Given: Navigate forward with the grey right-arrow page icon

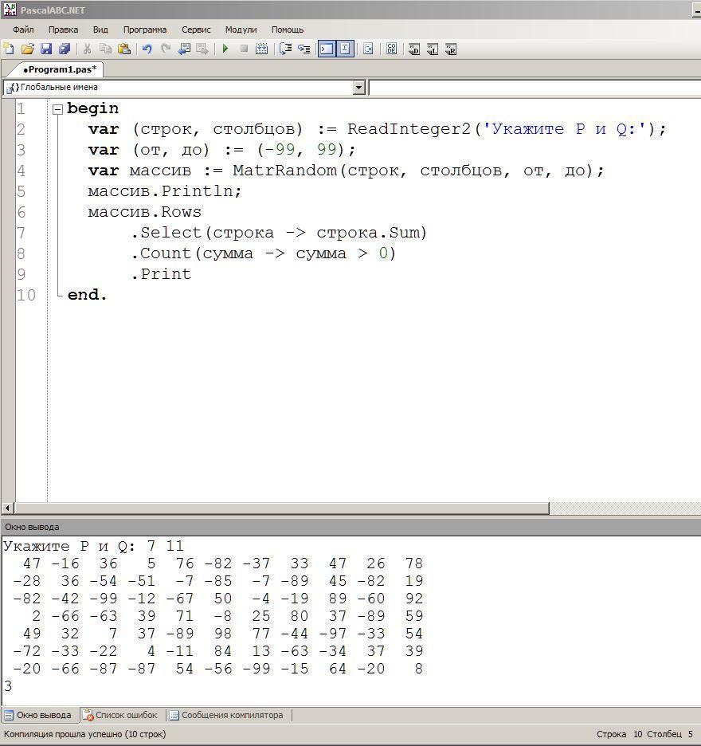Looking at the screenshot, I should pyautogui.click(x=202, y=49).
